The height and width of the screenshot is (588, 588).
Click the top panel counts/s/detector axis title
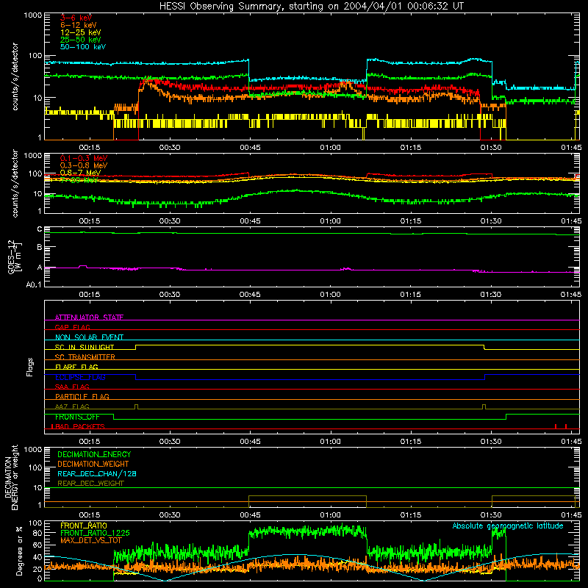click(15, 76)
